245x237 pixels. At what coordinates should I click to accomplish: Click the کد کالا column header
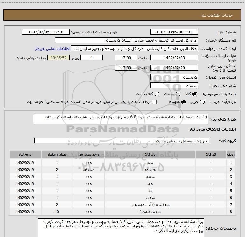211,155
